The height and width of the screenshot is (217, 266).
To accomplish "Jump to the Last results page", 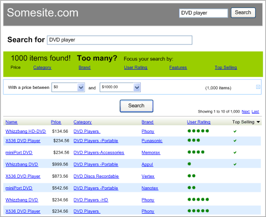I will (x=255, y=112).
